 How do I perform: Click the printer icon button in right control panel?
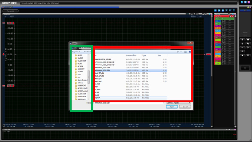coord(248,40)
